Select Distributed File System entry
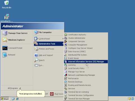The image size is (135, 101). [86, 55]
